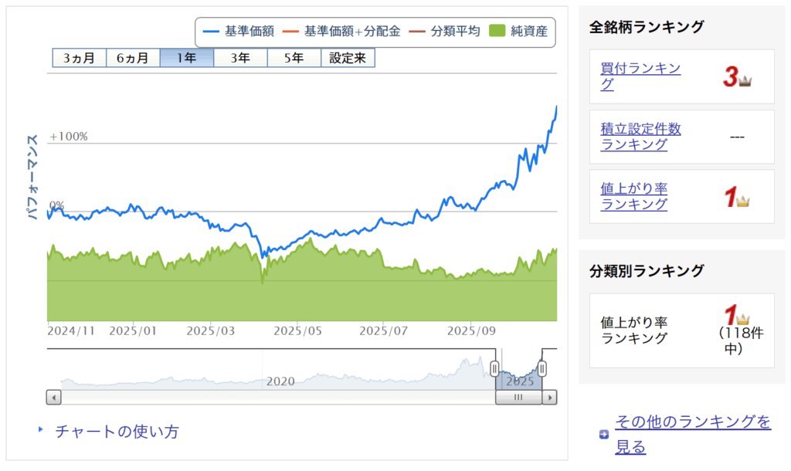
Task: Switch chart to the 3年 period
Action: click(x=240, y=58)
